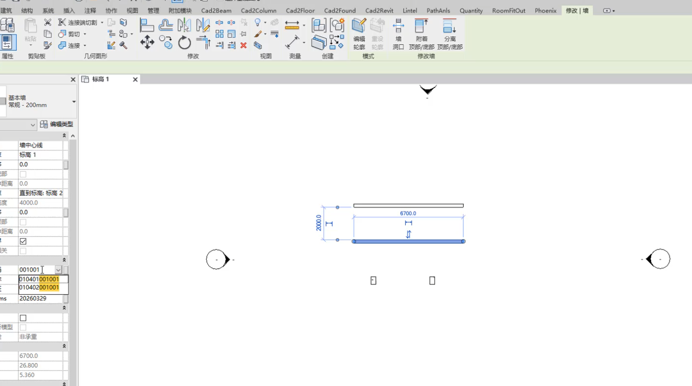
Task: Uncheck the checked checkbox in properties
Action: click(23, 241)
